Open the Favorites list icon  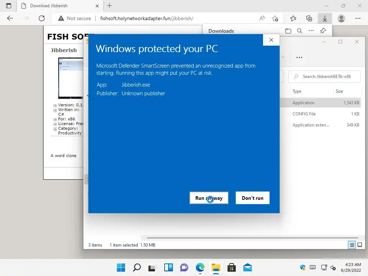[293, 18]
